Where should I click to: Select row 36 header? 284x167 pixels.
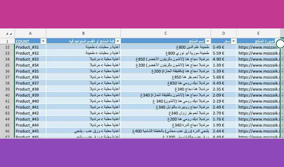pos(7,71)
